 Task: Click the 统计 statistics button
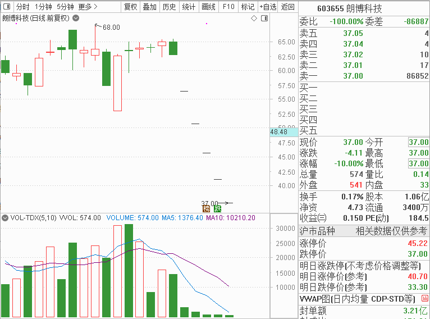pos(189,7)
